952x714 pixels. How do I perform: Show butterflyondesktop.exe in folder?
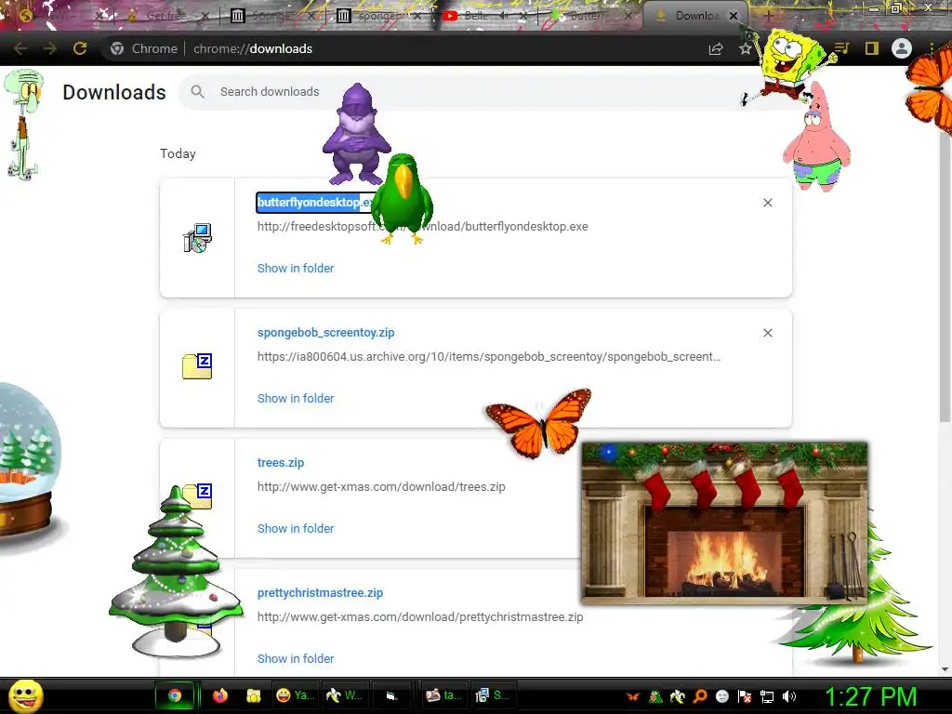pos(296,269)
